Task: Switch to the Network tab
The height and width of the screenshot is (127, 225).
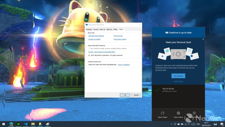Action: click(109, 29)
